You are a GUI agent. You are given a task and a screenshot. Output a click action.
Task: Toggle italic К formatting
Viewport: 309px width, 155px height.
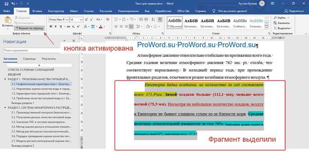[x=56, y=26]
